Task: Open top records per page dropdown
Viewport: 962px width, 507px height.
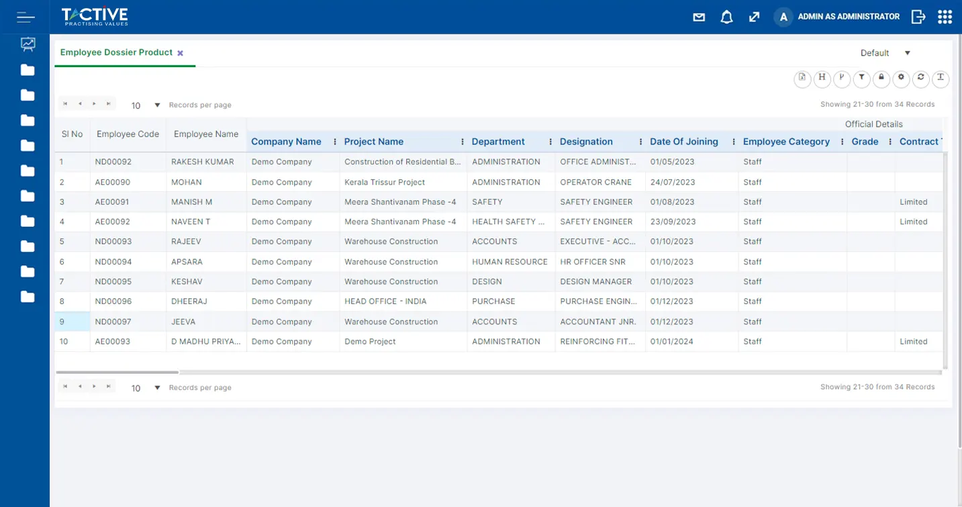Action: pos(157,105)
